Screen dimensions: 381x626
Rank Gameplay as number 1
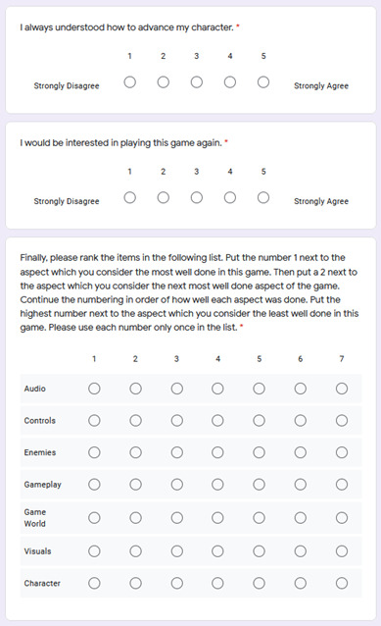tap(94, 485)
